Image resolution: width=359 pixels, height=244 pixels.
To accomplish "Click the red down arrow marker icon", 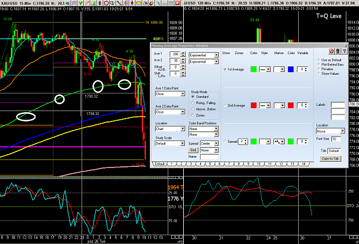I will pyautogui.click(x=132, y=3).
